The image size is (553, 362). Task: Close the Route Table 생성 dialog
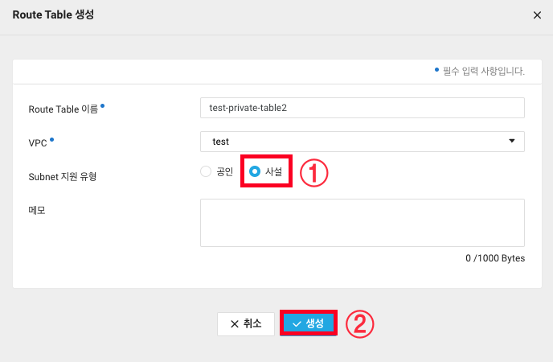pyautogui.click(x=537, y=15)
